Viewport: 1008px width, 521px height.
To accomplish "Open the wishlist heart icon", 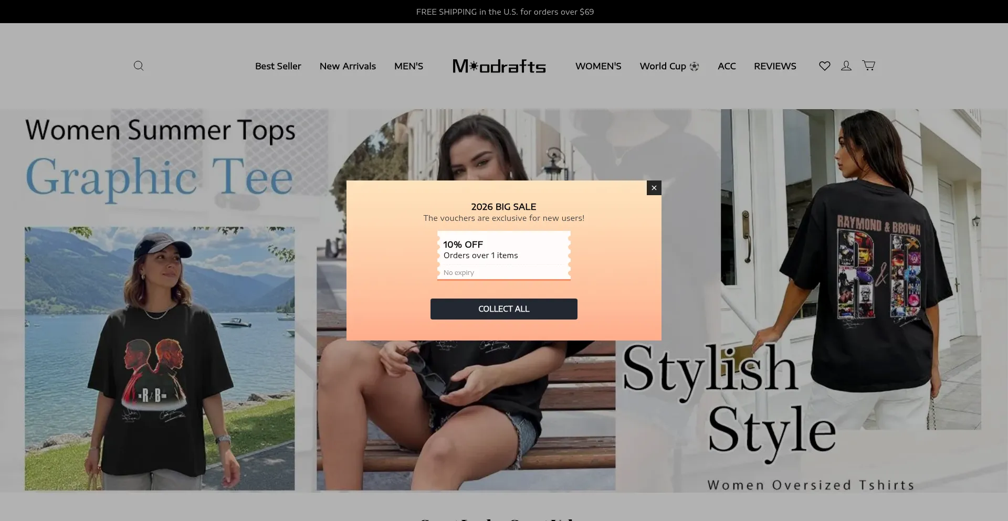I will 825,66.
